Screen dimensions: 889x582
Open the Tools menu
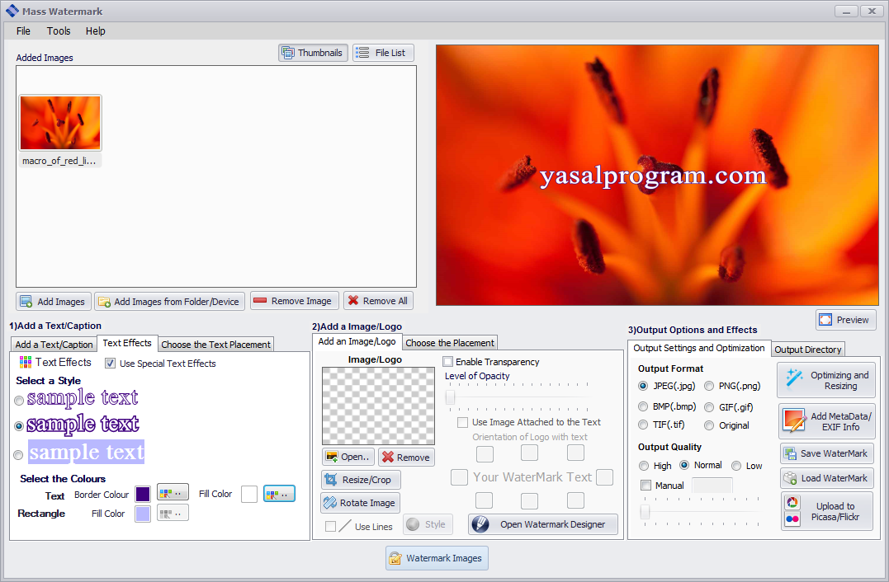pyautogui.click(x=59, y=31)
